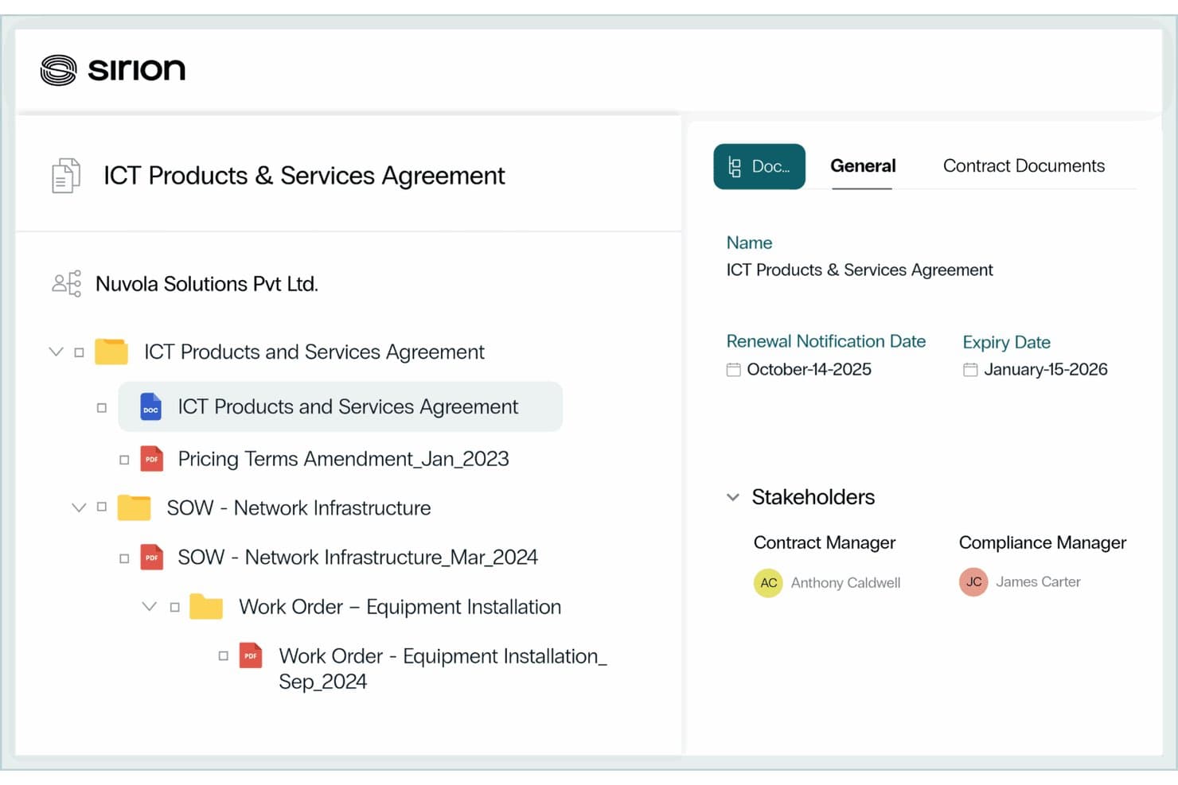The image size is (1178, 785).
Task: Click the PDF icon for SOW - Network Infrastructure_Mar_2024
Action: 152,558
